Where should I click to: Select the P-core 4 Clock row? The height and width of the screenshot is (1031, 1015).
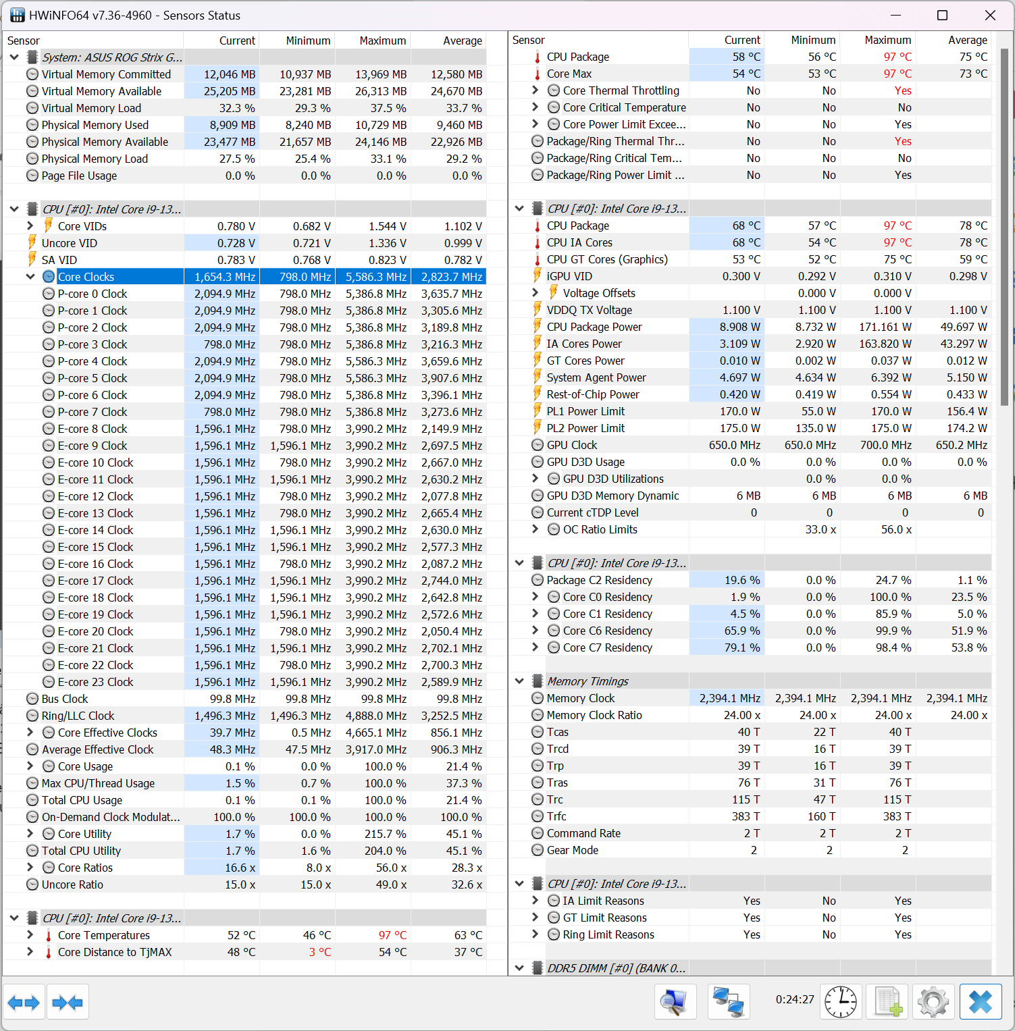244,361
